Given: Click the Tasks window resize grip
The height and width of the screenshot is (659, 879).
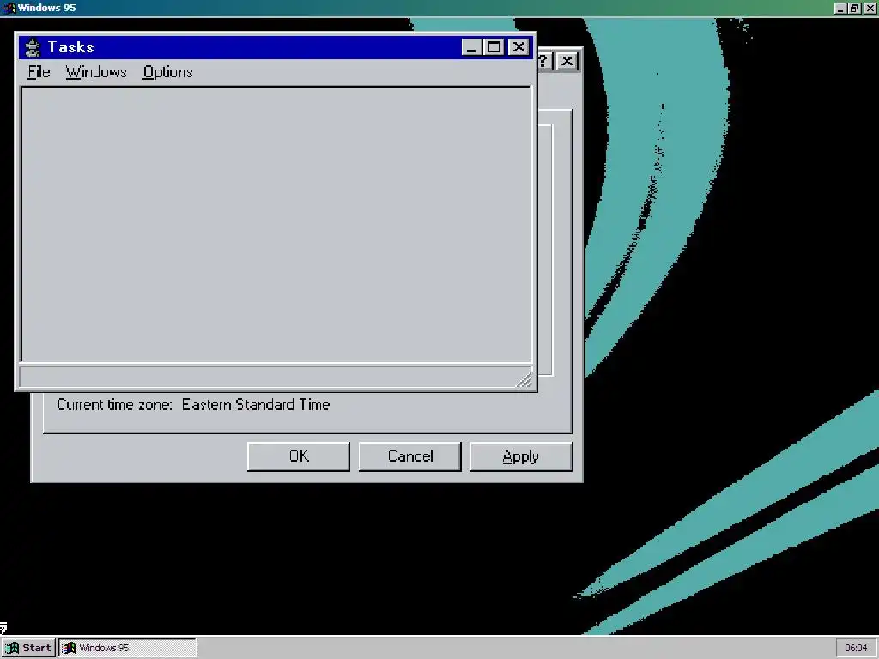Looking at the screenshot, I should (524, 380).
